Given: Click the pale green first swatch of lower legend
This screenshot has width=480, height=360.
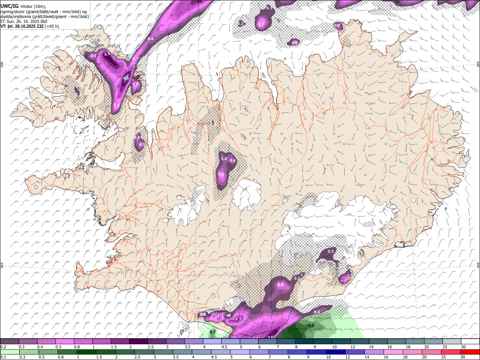Looking at the screenshot, I should [10, 352].
